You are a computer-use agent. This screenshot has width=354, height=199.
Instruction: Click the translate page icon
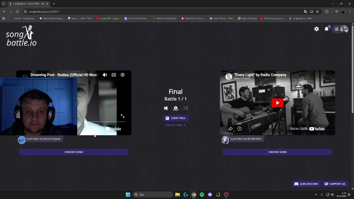(306, 12)
